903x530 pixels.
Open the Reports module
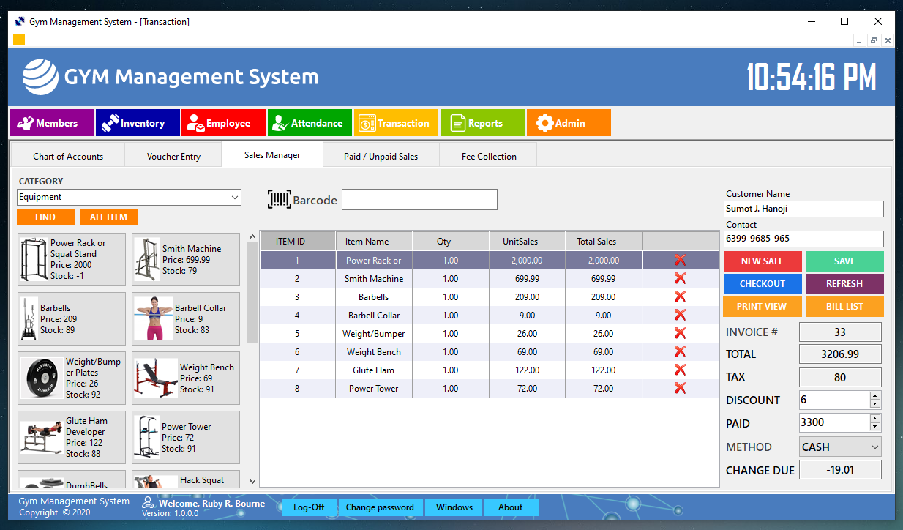pos(482,122)
